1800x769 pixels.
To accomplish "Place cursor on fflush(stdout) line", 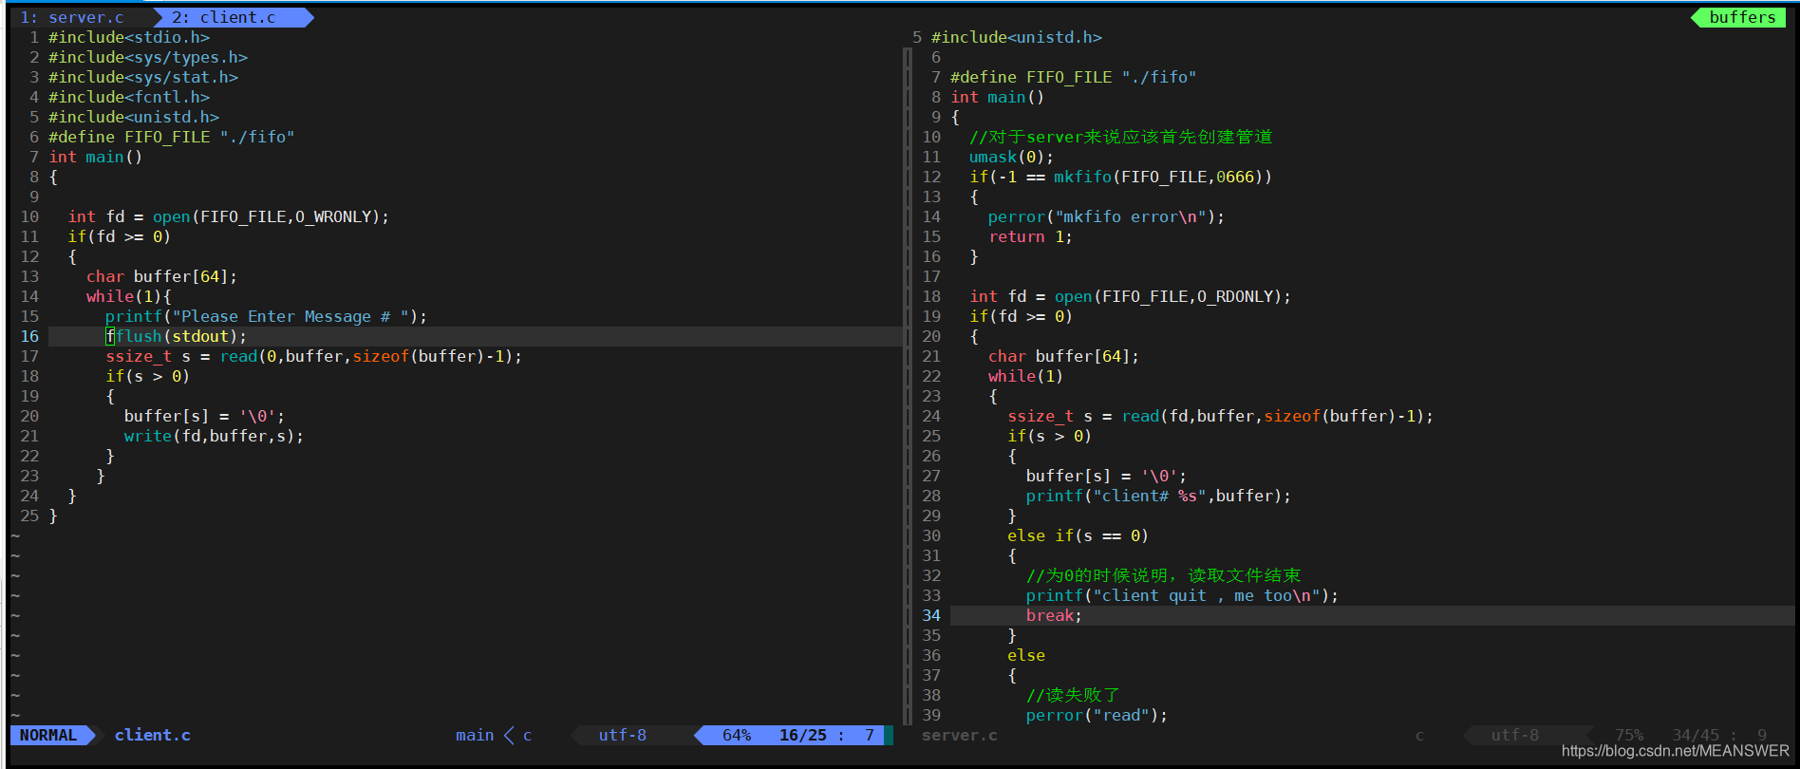I will [176, 336].
